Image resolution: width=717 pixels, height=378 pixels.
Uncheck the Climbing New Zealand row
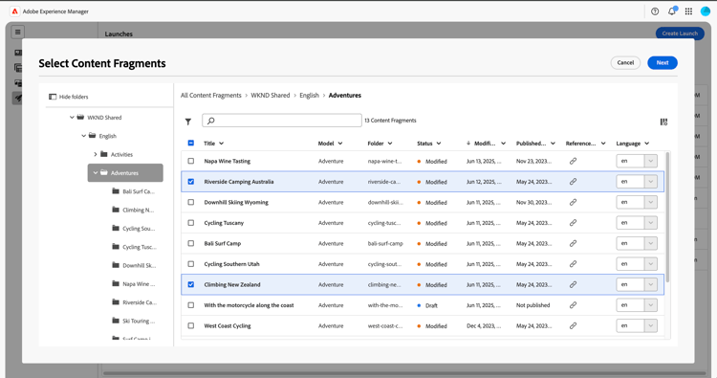tap(191, 284)
